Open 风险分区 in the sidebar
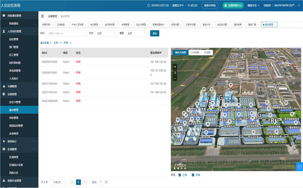303x188 pixels. pyautogui.click(x=14, y=173)
